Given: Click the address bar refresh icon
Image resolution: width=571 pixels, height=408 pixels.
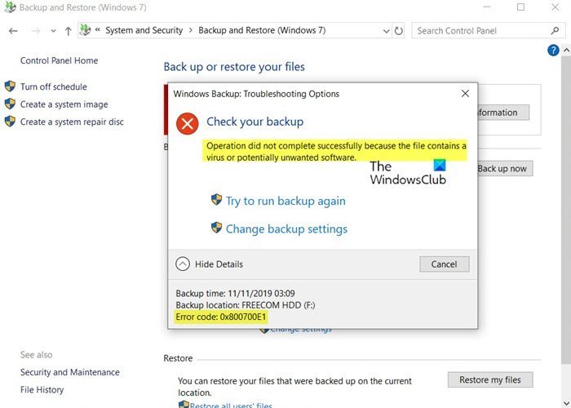Looking at the screenshot, I should coord(399,31).
